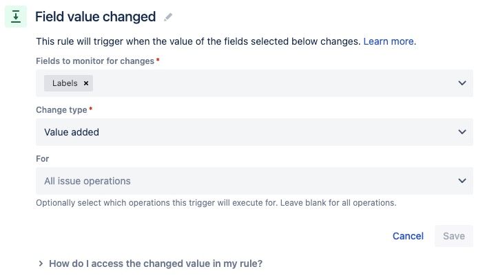Expand the changed value help section

156,263
